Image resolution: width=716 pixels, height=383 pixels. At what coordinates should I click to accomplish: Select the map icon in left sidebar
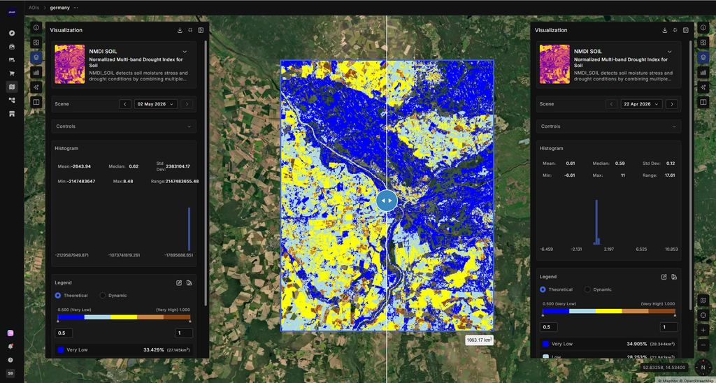(x=11, y=86)
